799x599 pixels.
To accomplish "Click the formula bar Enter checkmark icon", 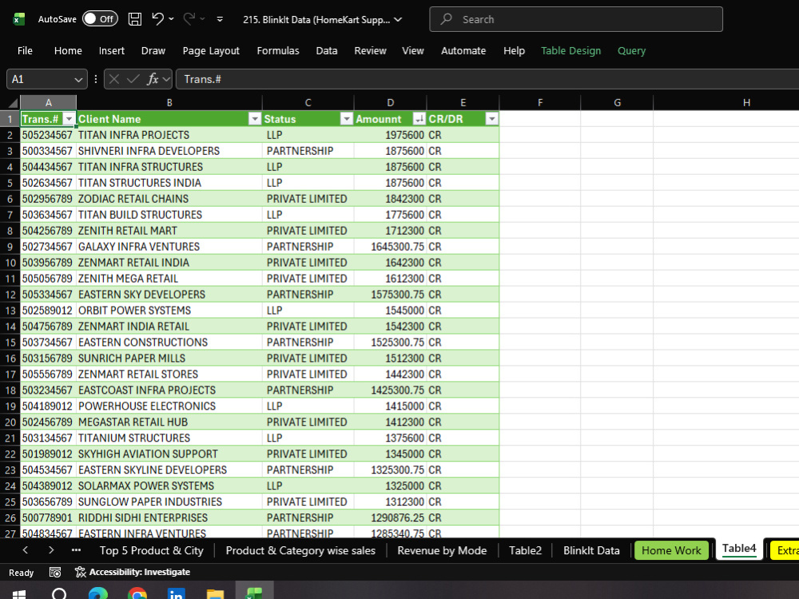I will [x=133, y=79].
